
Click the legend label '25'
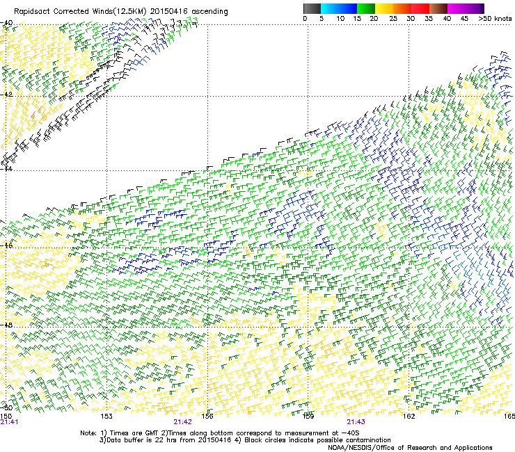[x=393, y=19]
